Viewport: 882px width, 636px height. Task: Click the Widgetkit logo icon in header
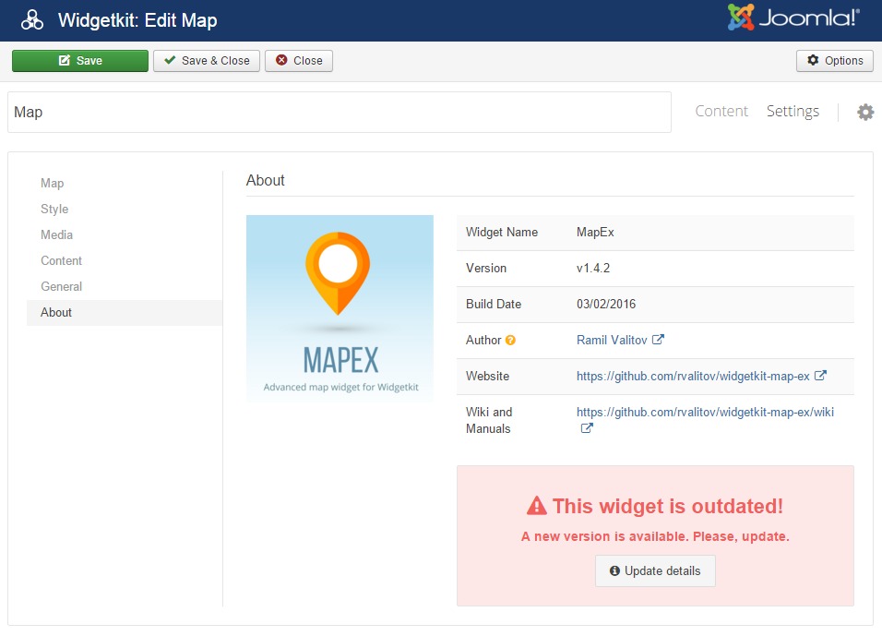32,19
